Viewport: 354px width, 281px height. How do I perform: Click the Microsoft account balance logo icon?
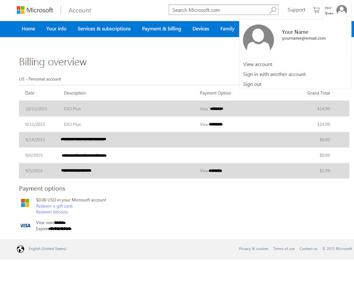(x=25, y=203)
